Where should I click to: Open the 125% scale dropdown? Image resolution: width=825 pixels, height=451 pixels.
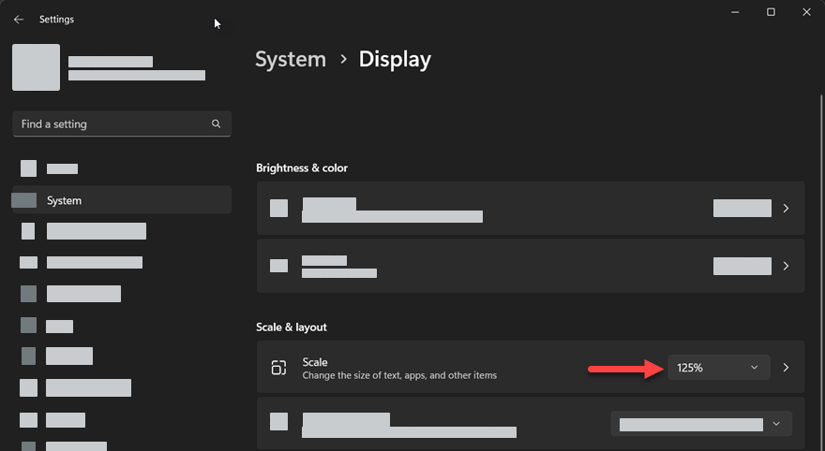(x=718, y=368)
